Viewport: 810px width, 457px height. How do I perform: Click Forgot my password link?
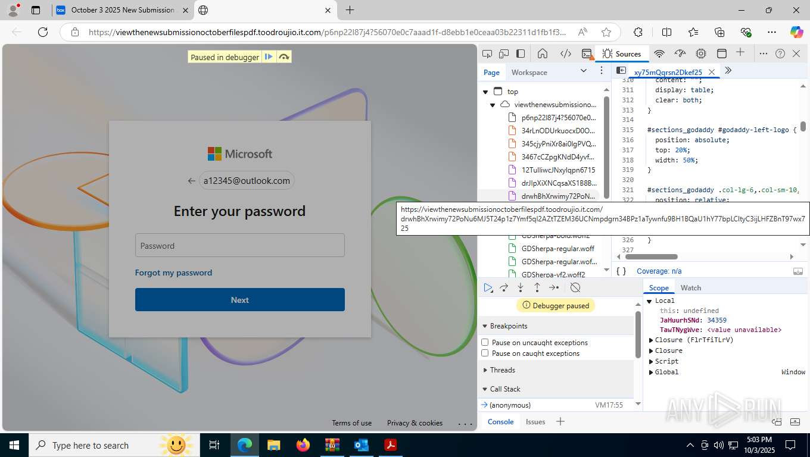click(x=173, y=273)
